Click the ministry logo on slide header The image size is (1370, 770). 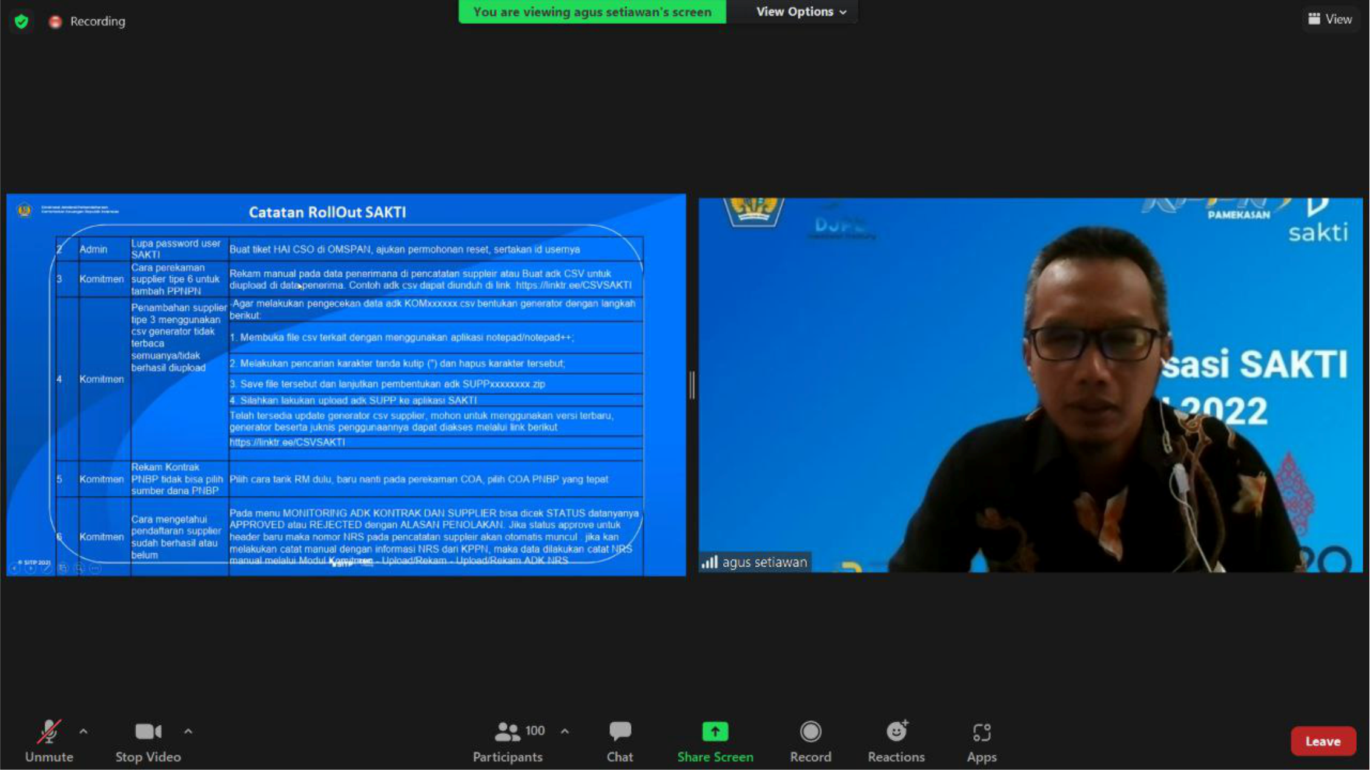point(24,210)
